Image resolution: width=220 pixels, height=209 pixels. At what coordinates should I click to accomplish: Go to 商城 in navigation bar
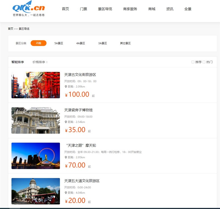[x=152, y=9]
